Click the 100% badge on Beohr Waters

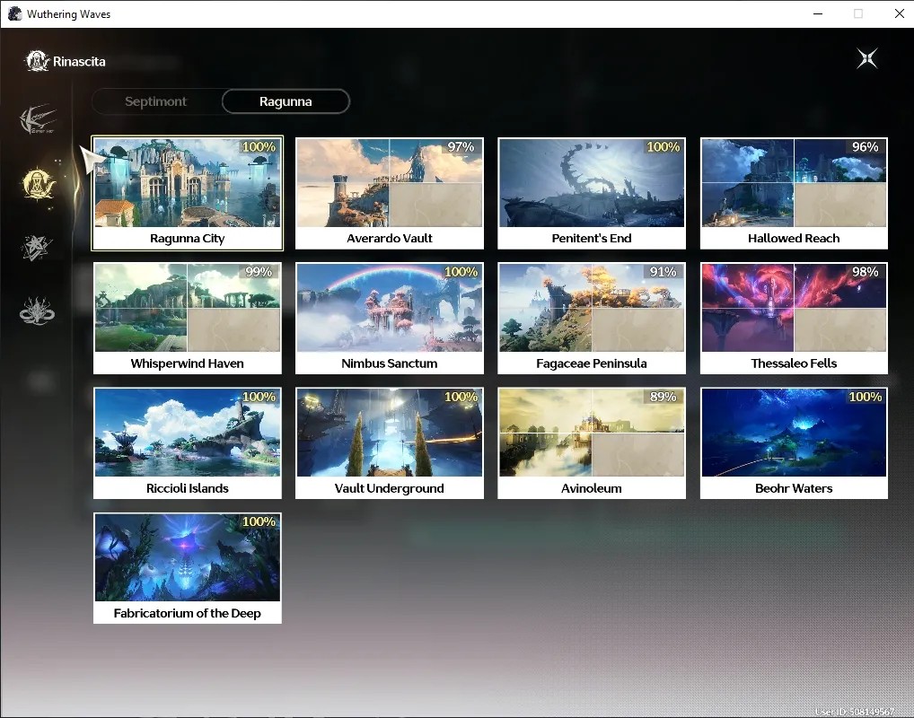click(866, 397)
